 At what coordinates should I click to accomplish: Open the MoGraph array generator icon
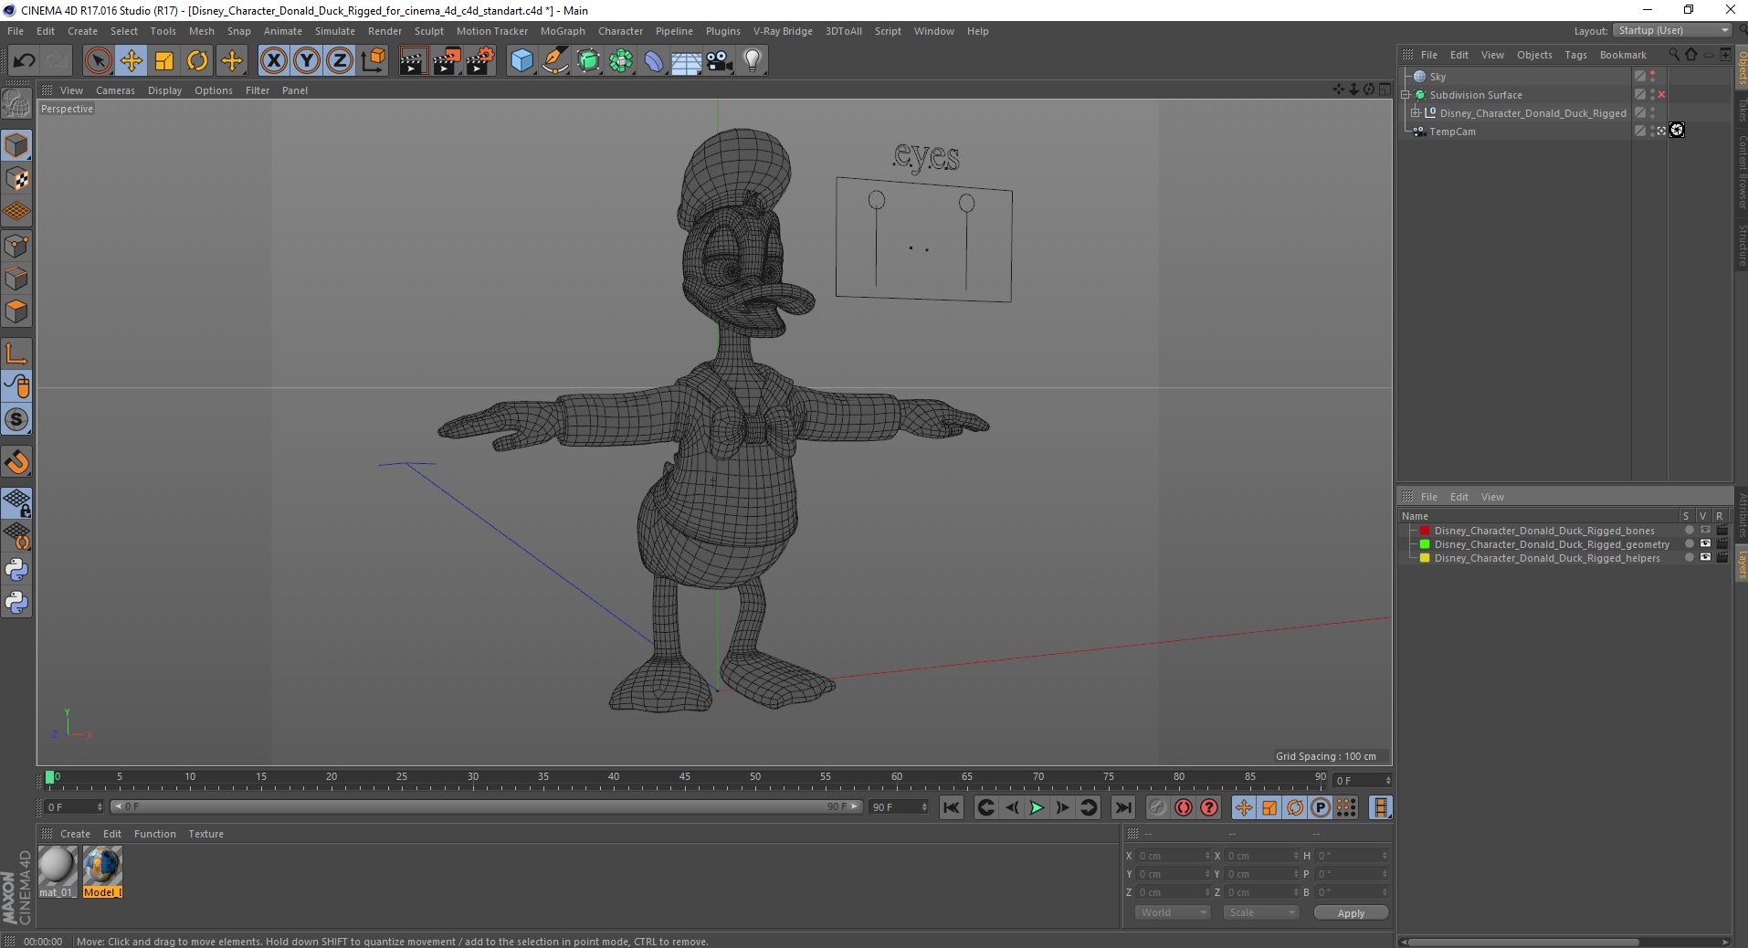(621, 61)
